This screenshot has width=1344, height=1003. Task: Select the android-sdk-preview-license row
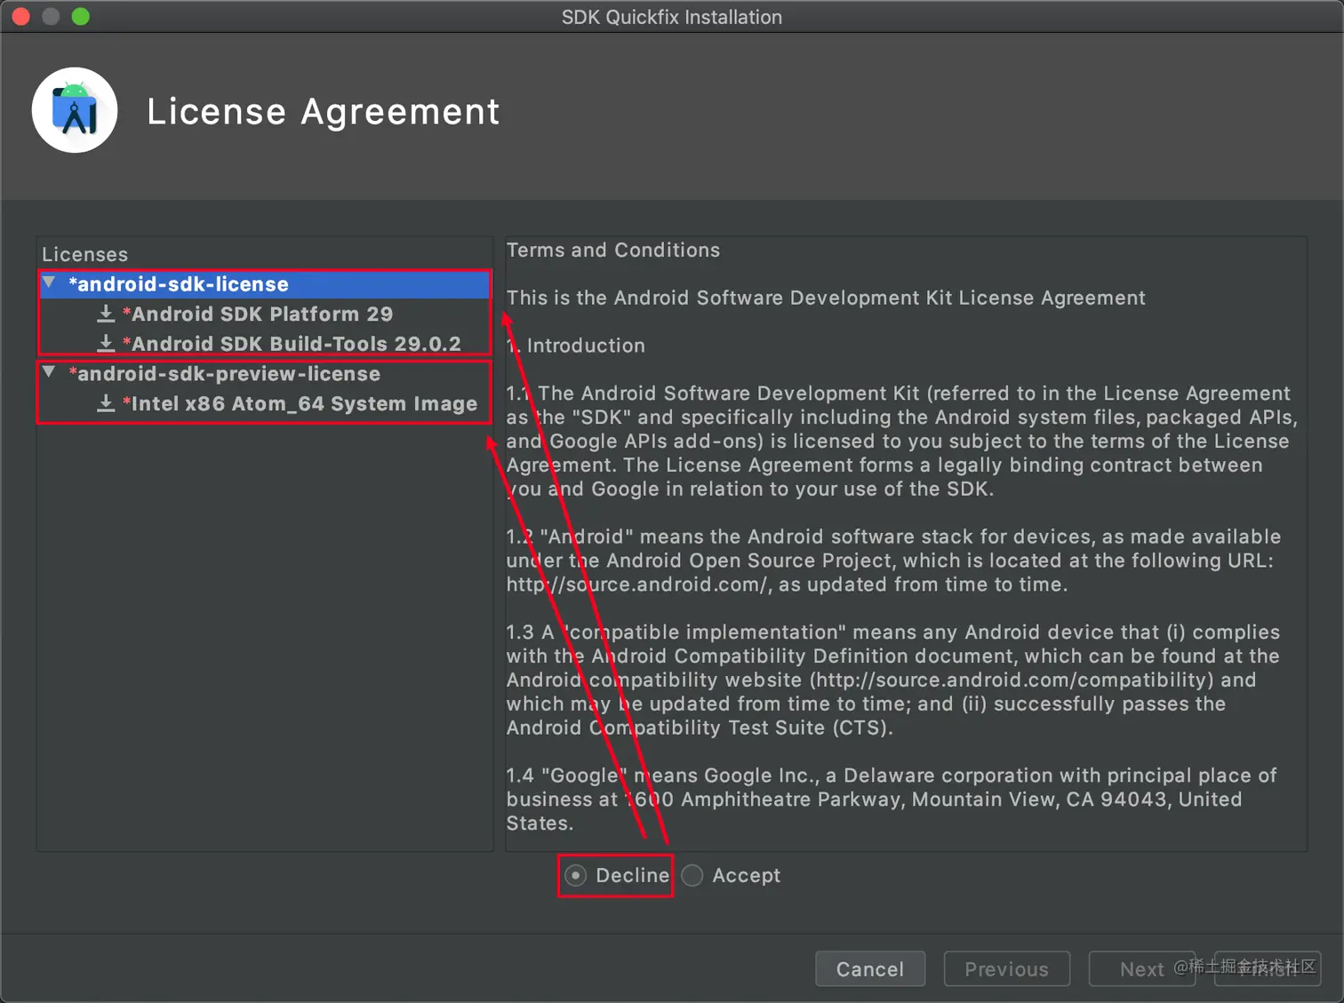pos(264,374)
